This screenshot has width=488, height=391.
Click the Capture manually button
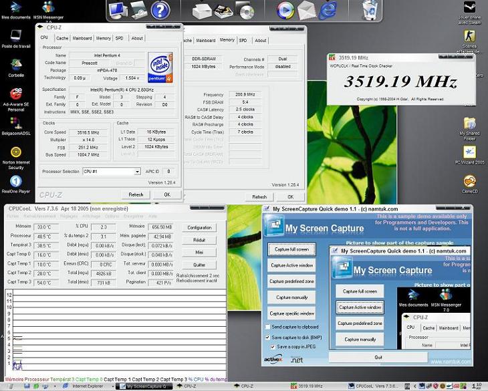(x=291, y=297)
